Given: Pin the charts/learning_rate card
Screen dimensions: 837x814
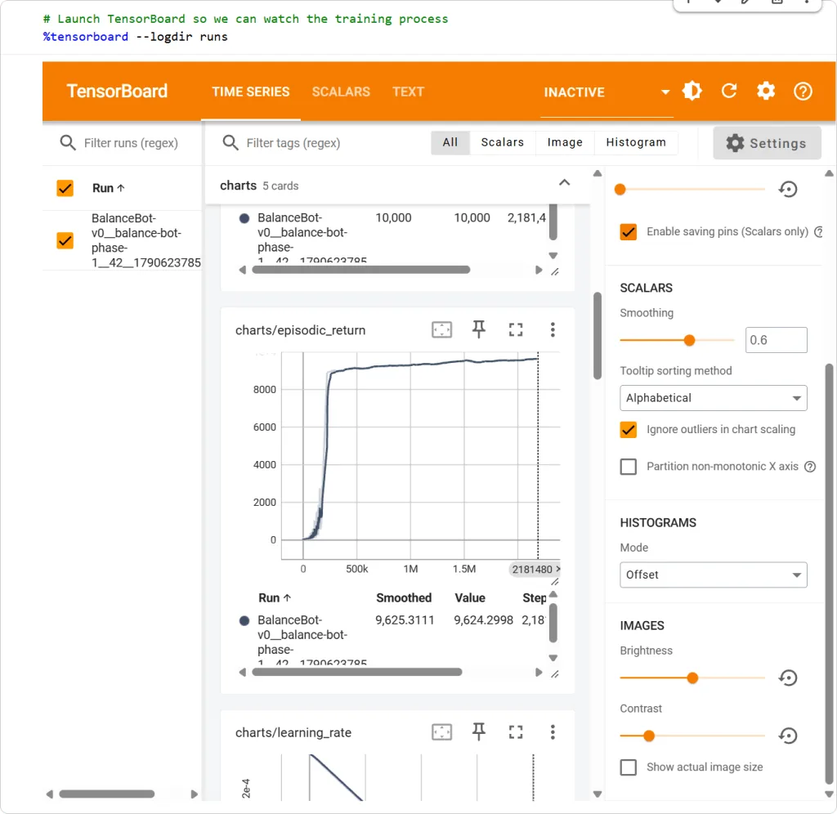Looking at the screenshot, I should coord(479,731).
